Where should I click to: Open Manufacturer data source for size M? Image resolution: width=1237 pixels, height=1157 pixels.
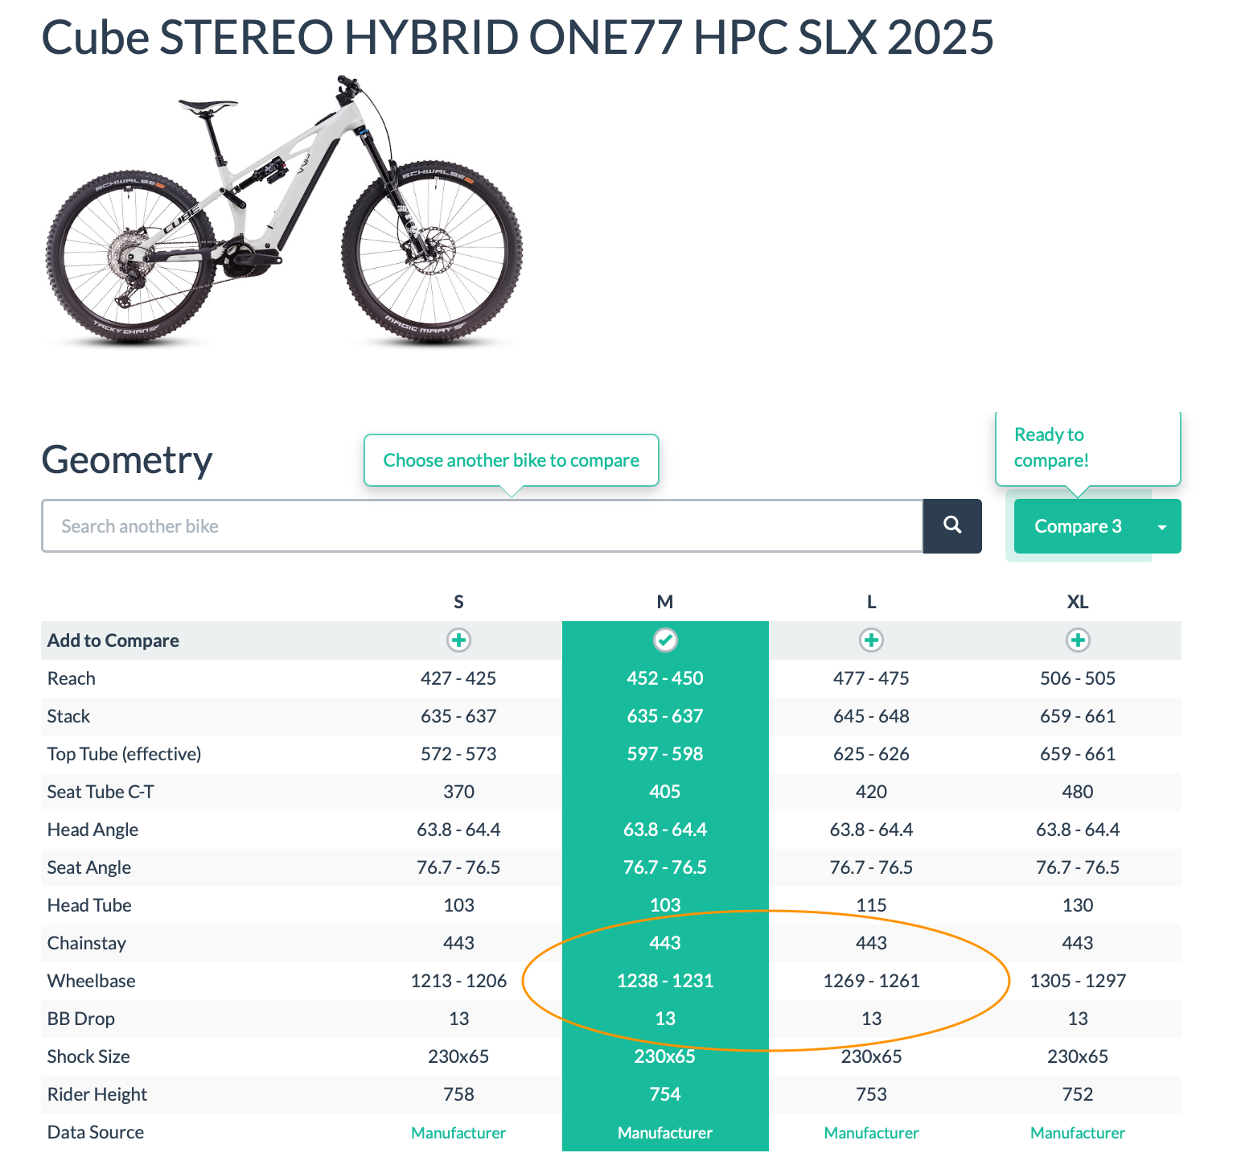tap(665, 1133)
